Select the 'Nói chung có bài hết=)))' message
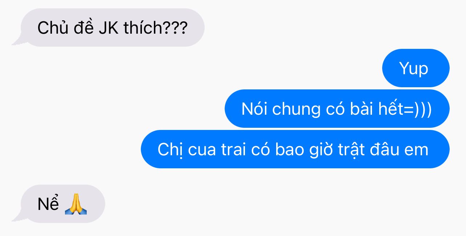 pos(337,109)
